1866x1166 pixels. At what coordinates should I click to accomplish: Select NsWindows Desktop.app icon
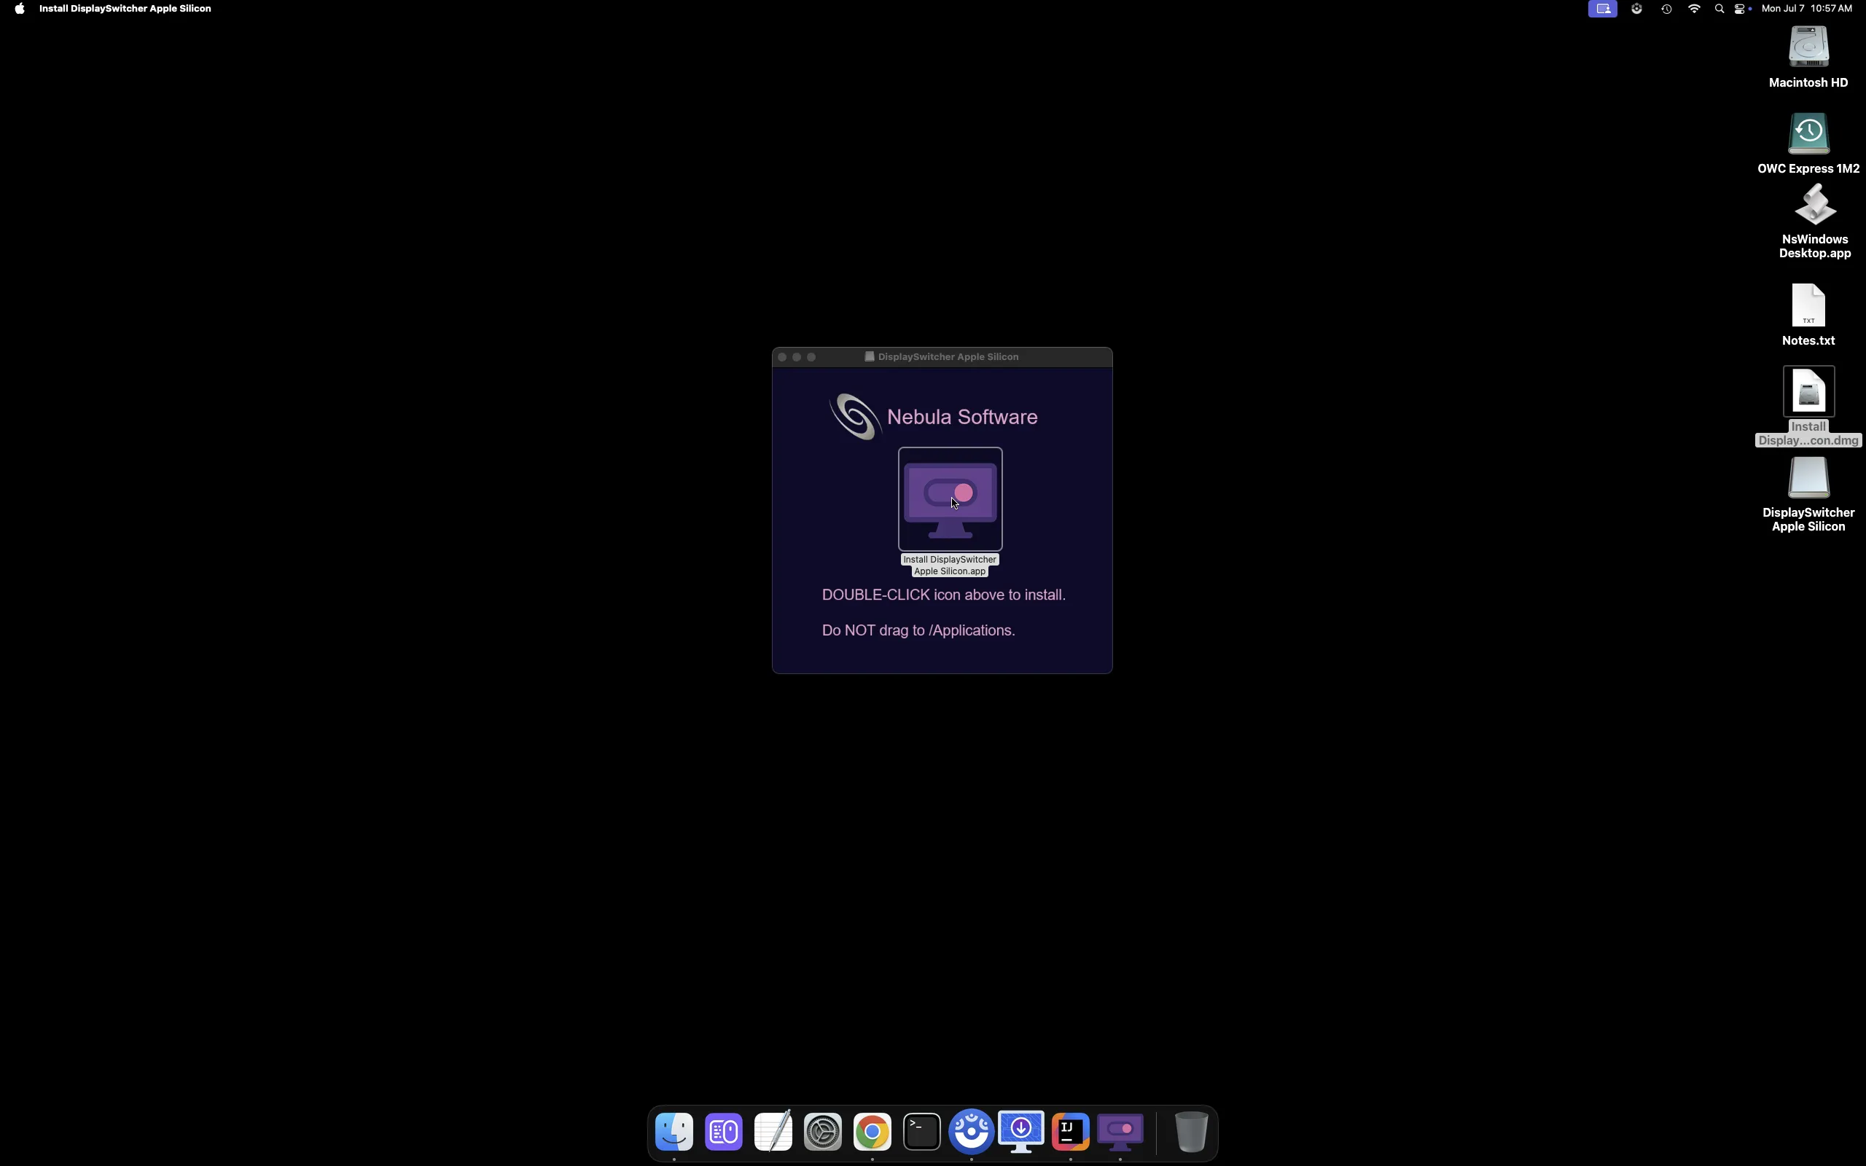pyautogui.click(x=1815, y=205)
